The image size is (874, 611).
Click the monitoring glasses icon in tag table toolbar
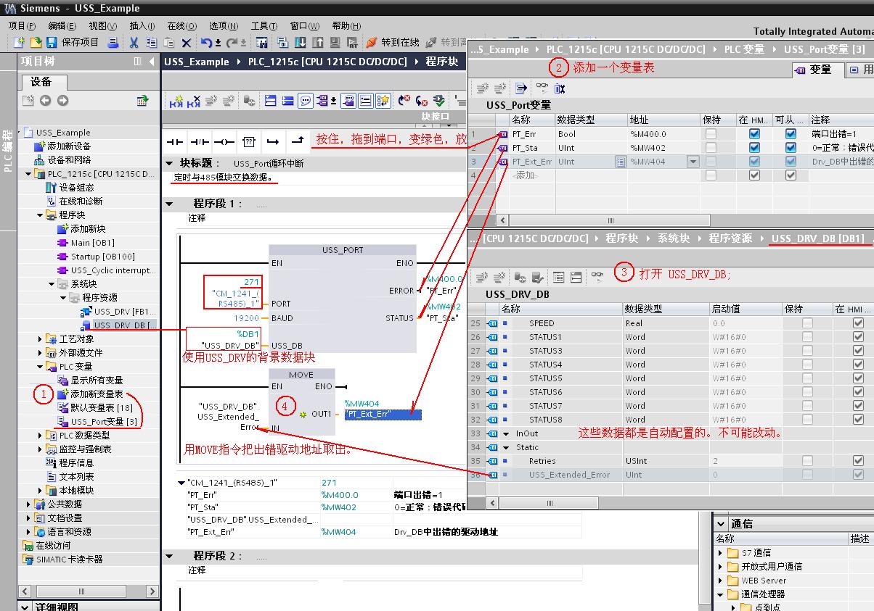click(542, 88)
